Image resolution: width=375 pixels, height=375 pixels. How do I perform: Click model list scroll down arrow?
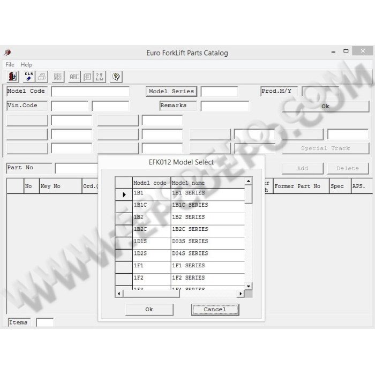(249, 286)
